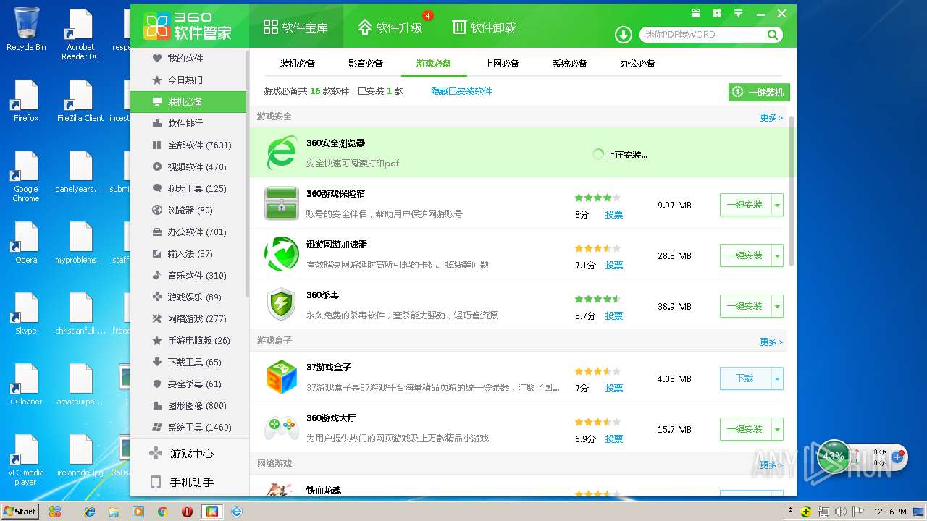Screen dimensions: 927x521
Task: Expand install options for 360游戏保险箱
Action: click(x=778, y=205)
